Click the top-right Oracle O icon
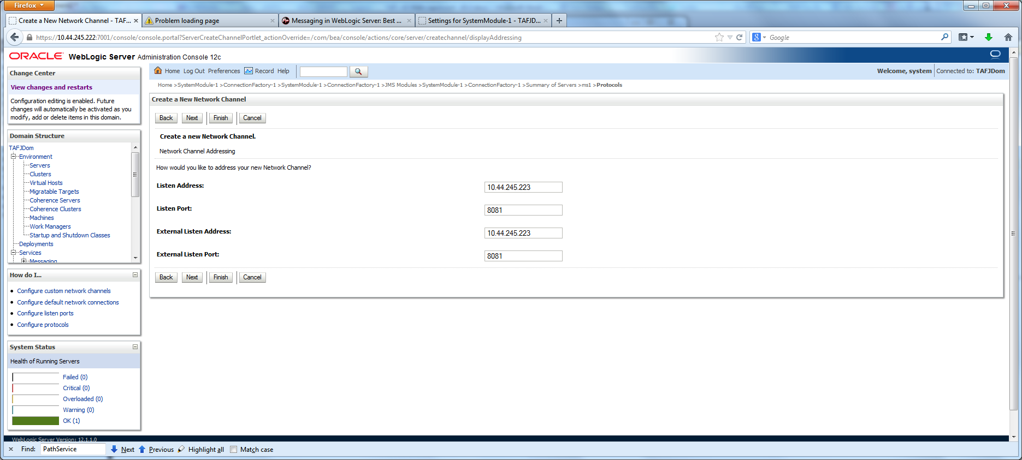This screenshot has width=1022, height=460. (x=995, y=54)
